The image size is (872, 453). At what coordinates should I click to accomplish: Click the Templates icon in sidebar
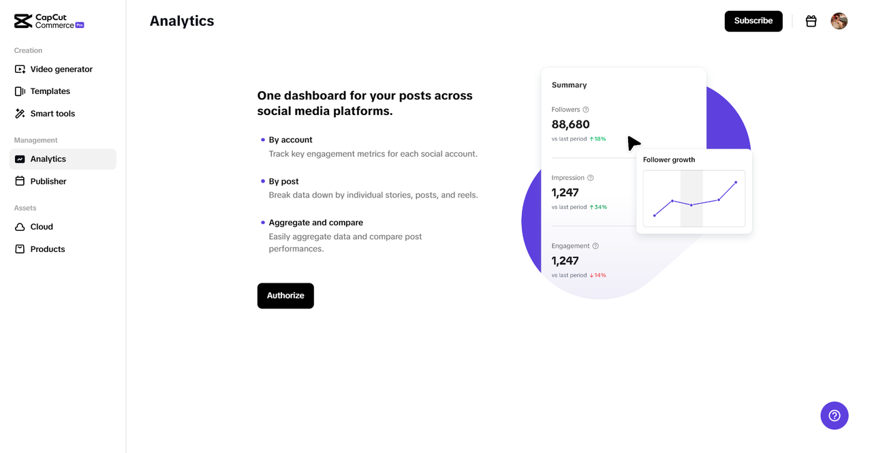click(x=20, y=91)
